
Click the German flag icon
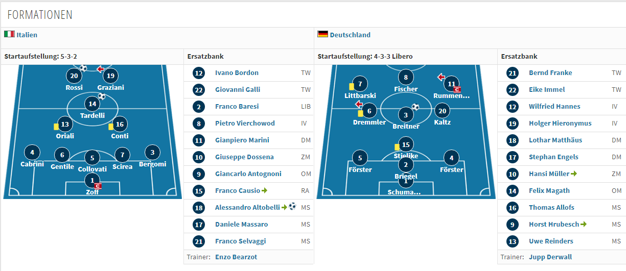(x=322, y=35)
